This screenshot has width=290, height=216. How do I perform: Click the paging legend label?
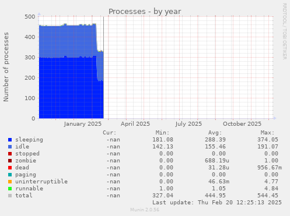click(26, 175)
